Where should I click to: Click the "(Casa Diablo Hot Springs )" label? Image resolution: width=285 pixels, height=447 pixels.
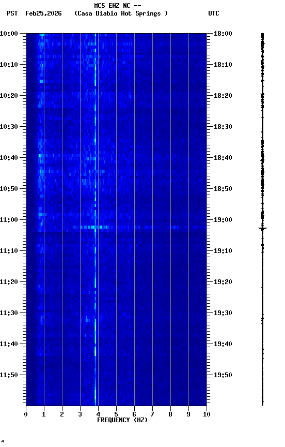(121, 13)
